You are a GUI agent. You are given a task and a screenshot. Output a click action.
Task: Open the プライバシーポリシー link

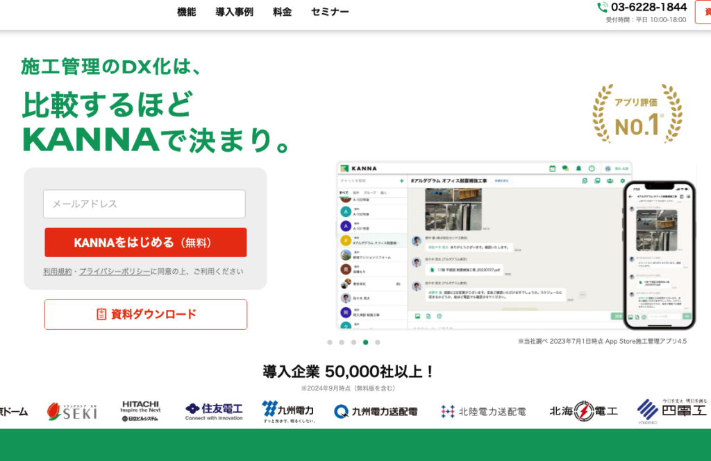click(115, 272)
